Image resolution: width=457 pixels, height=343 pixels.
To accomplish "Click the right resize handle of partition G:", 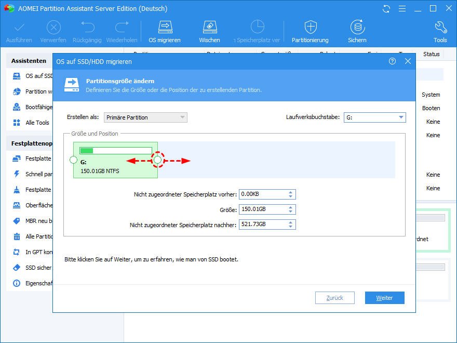I will click(x=157, y=160).
